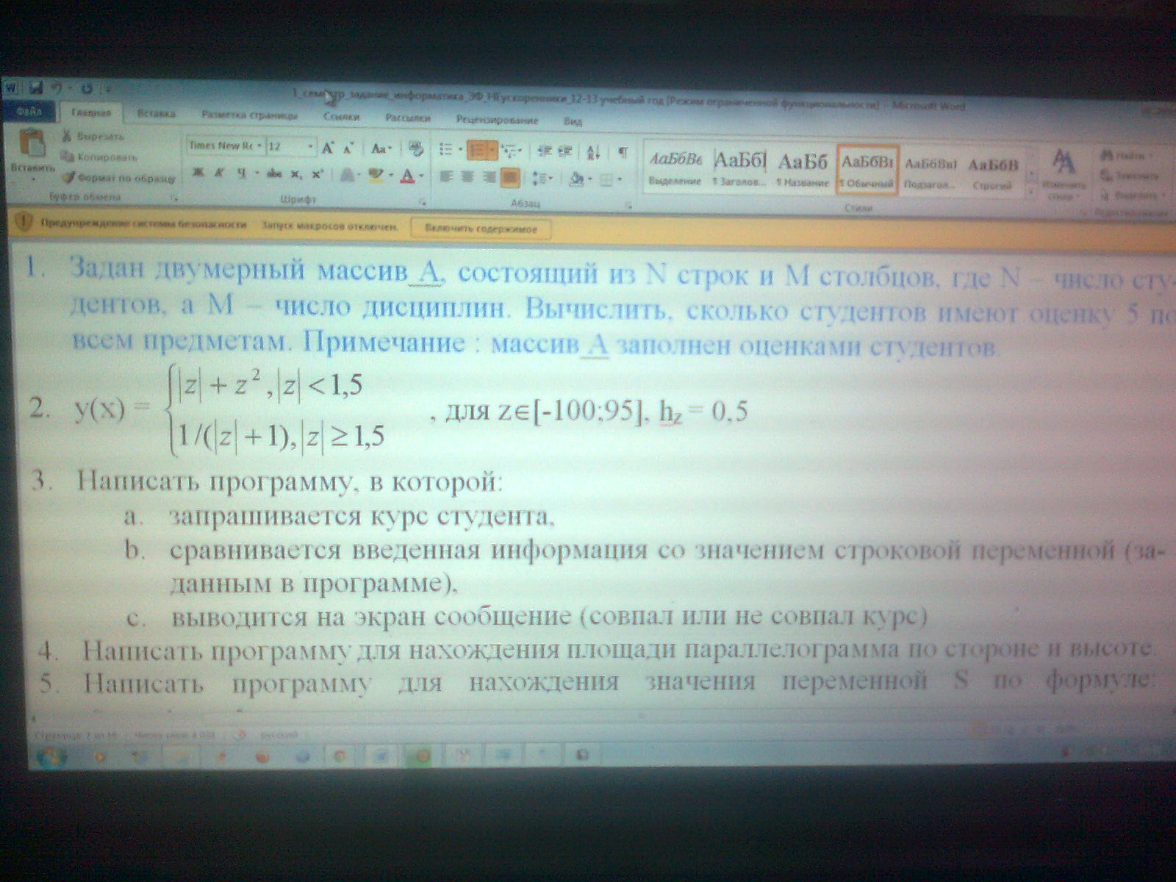This screenshot has height=882, width=1176.
Task: Toggle bold Ж formatting
Action: (198, 174)
